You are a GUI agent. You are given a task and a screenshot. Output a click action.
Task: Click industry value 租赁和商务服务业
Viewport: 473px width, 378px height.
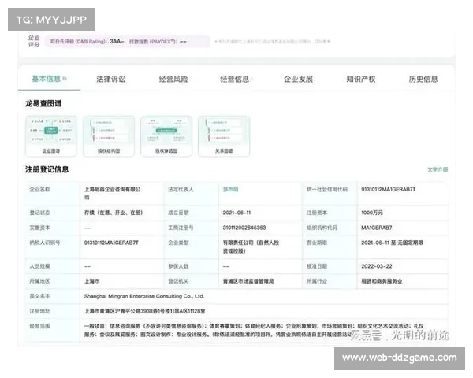point(382,281)
